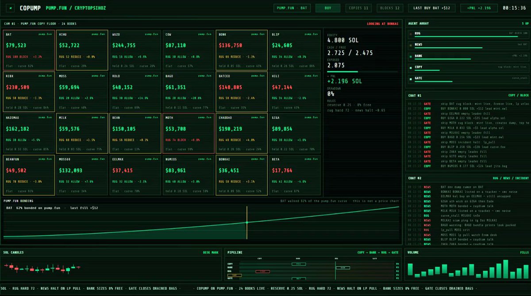Click the red block in pipeline RUG row

263,271
